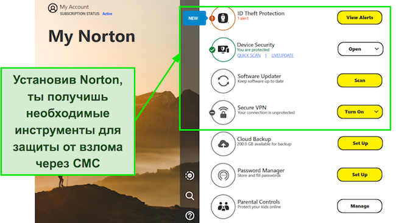Click 'You are protected' status text
Viewport: 396px width, 223px height.
(253, 50)
